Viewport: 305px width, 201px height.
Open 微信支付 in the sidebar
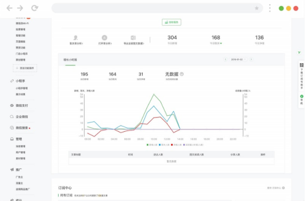pyautogui.click(x=21, y=105)
